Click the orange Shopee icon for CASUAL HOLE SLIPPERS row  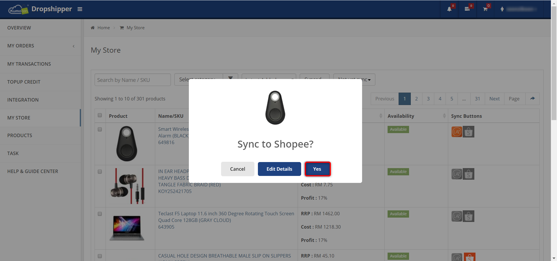(470, 257)
